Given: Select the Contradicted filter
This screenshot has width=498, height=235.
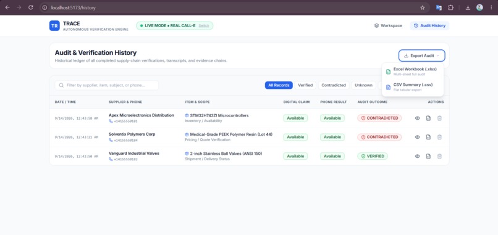Looking at the screenshot, I should click(x=334, y=85).
